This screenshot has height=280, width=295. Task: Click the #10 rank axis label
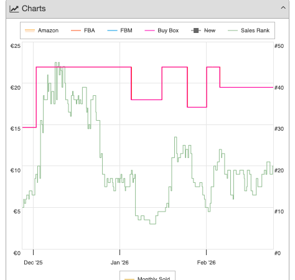tap(279, 212)
